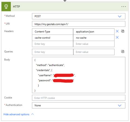Open the Method dropdown showing POST
The image size is (130, 122).
pyautogui.click(x=79, y=16)
